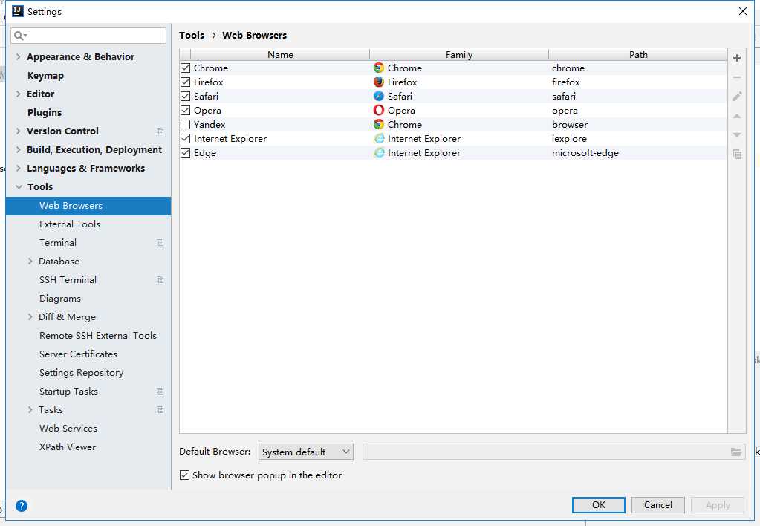Open XPath Viewer settings page
This screenshot has height=526, width=760.
pos(68,447)
